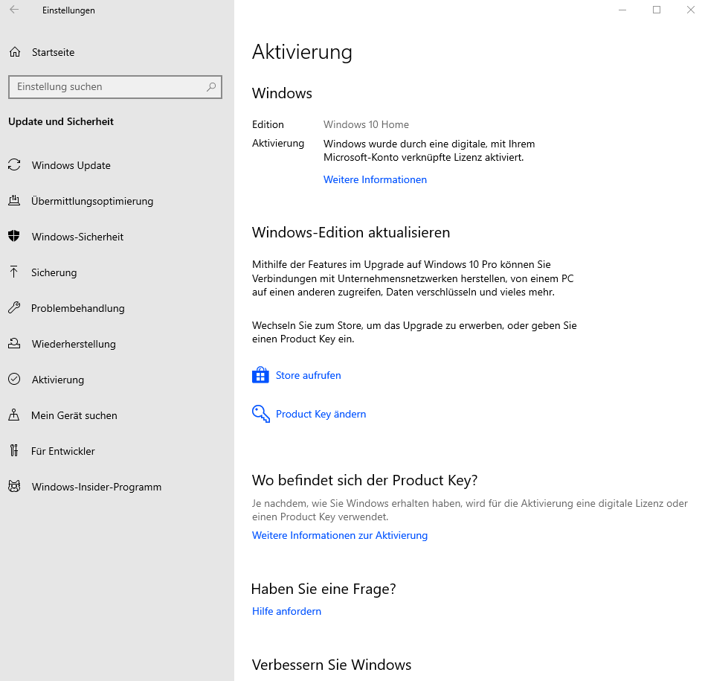Click the Windows-Insider-Programm cat icon
Screen dimensions: 705x681
pos(14,487)
